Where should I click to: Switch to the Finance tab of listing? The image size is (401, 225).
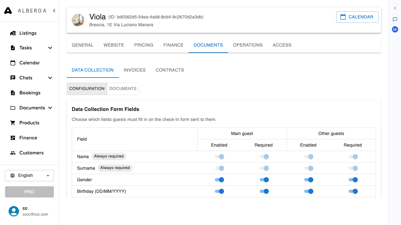pos(174,45)
